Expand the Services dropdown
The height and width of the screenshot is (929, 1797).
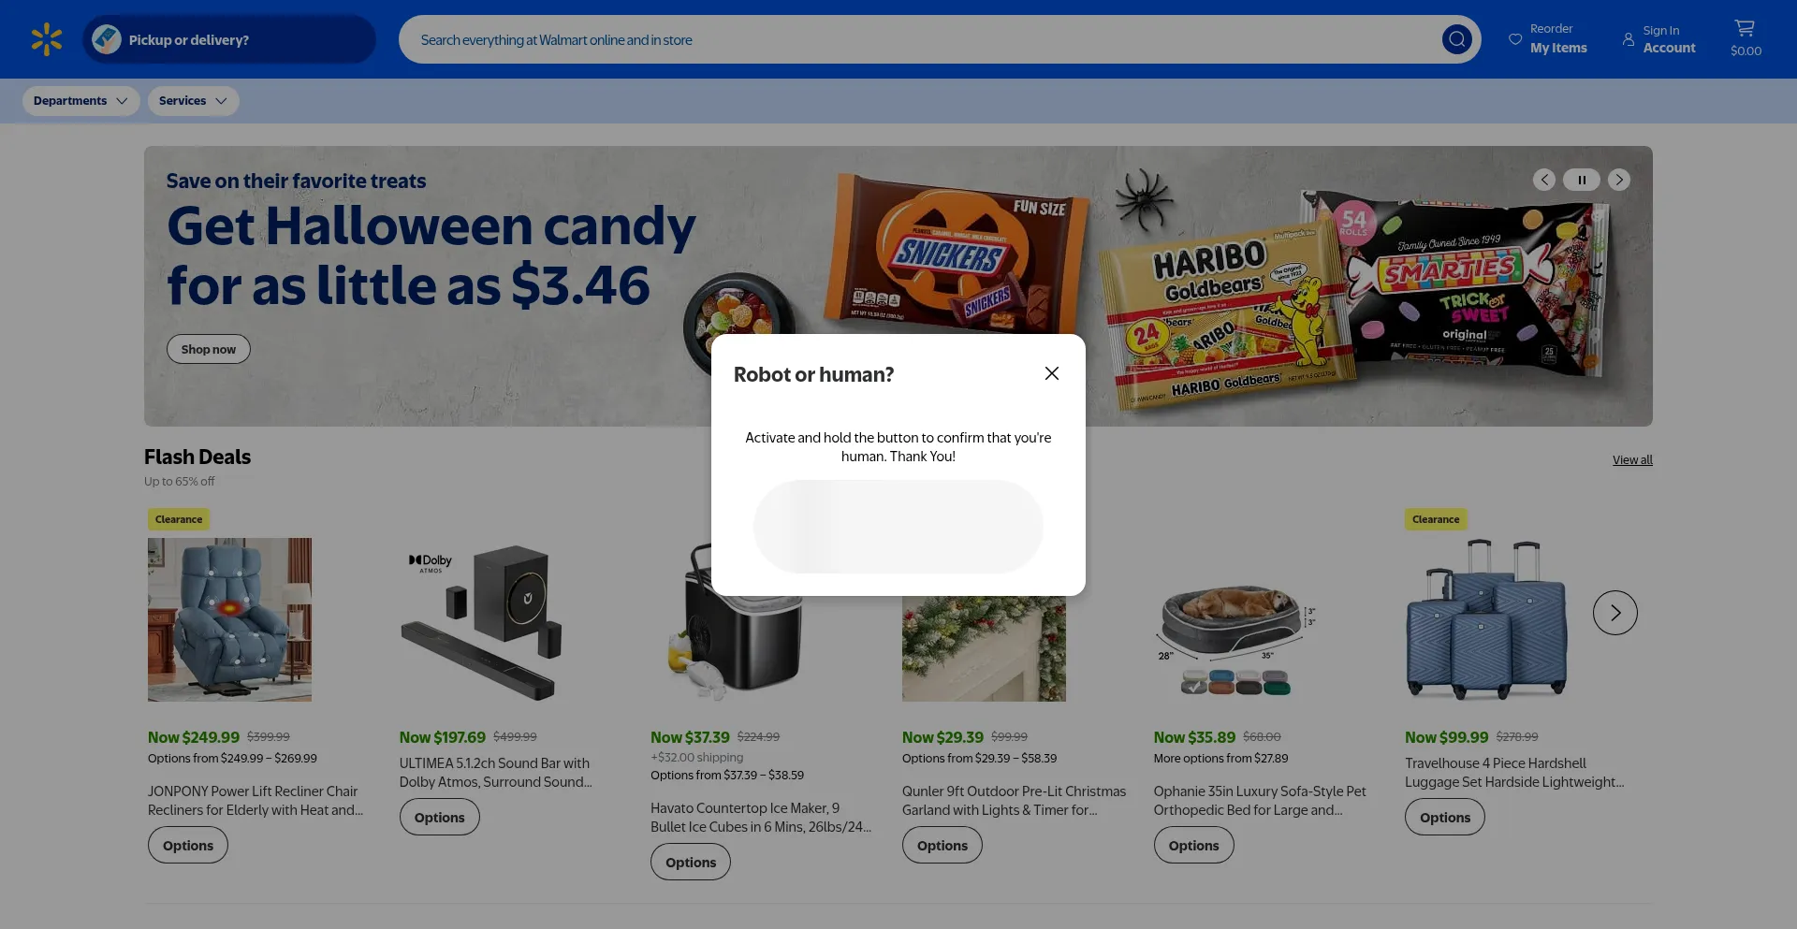pos(193,101)
